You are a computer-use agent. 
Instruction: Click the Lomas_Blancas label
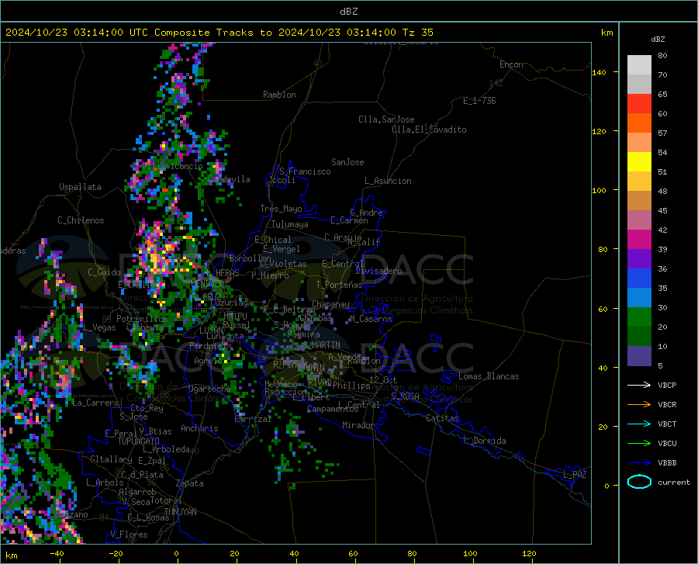(x=489, y=376)
